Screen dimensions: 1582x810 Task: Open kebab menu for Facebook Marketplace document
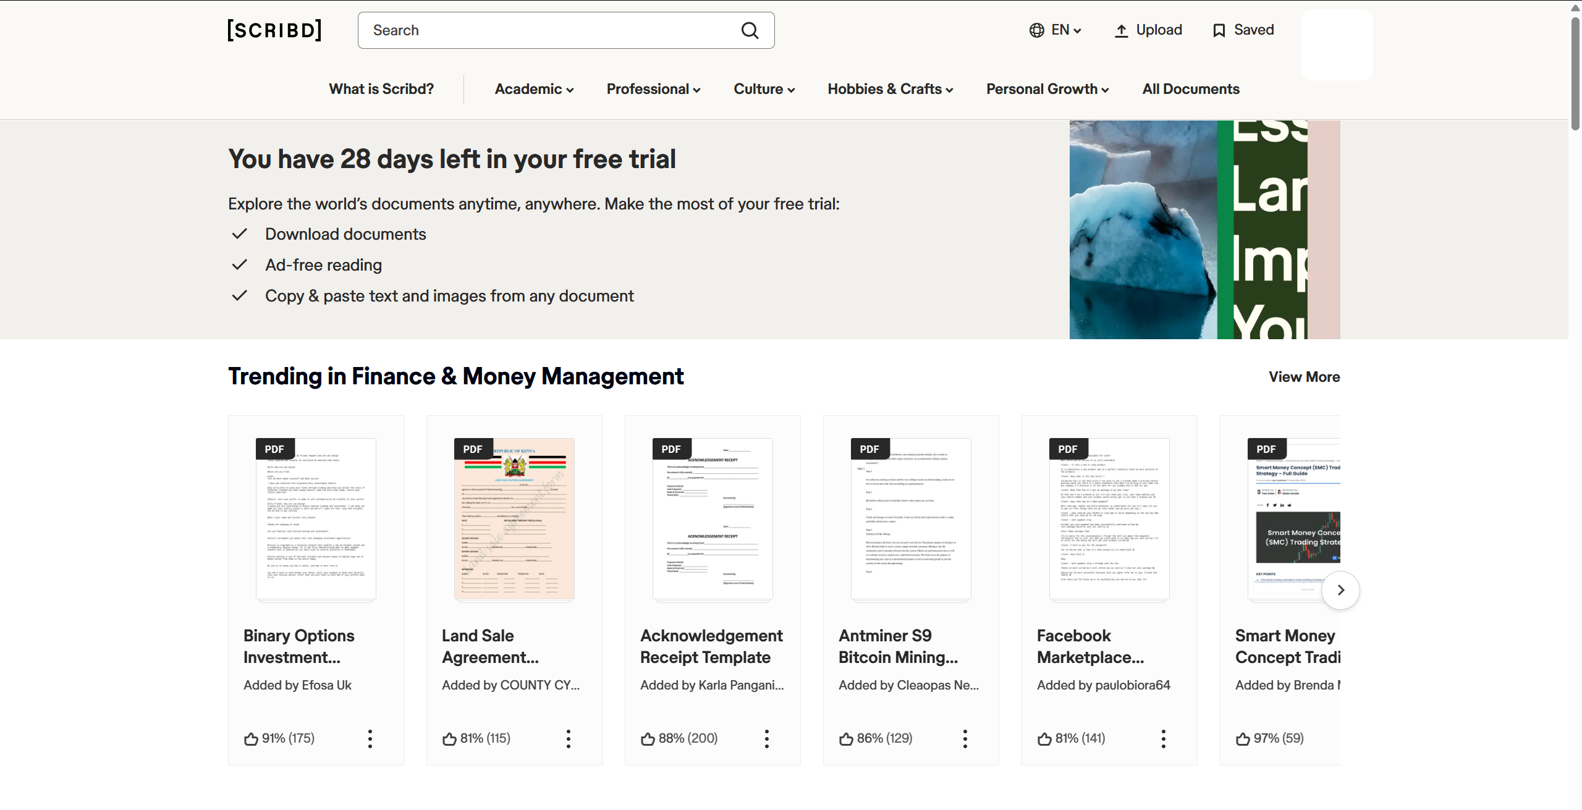(x=1164, y=738)
